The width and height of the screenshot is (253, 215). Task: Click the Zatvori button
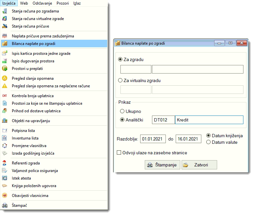coord(199,165)
